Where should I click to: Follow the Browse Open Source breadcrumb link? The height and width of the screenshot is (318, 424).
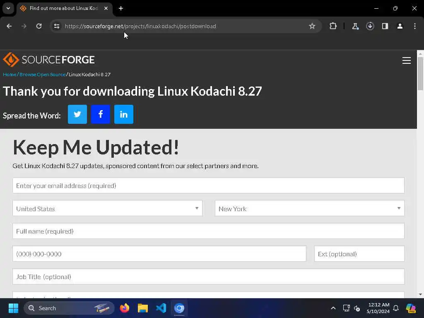point(43,75)
